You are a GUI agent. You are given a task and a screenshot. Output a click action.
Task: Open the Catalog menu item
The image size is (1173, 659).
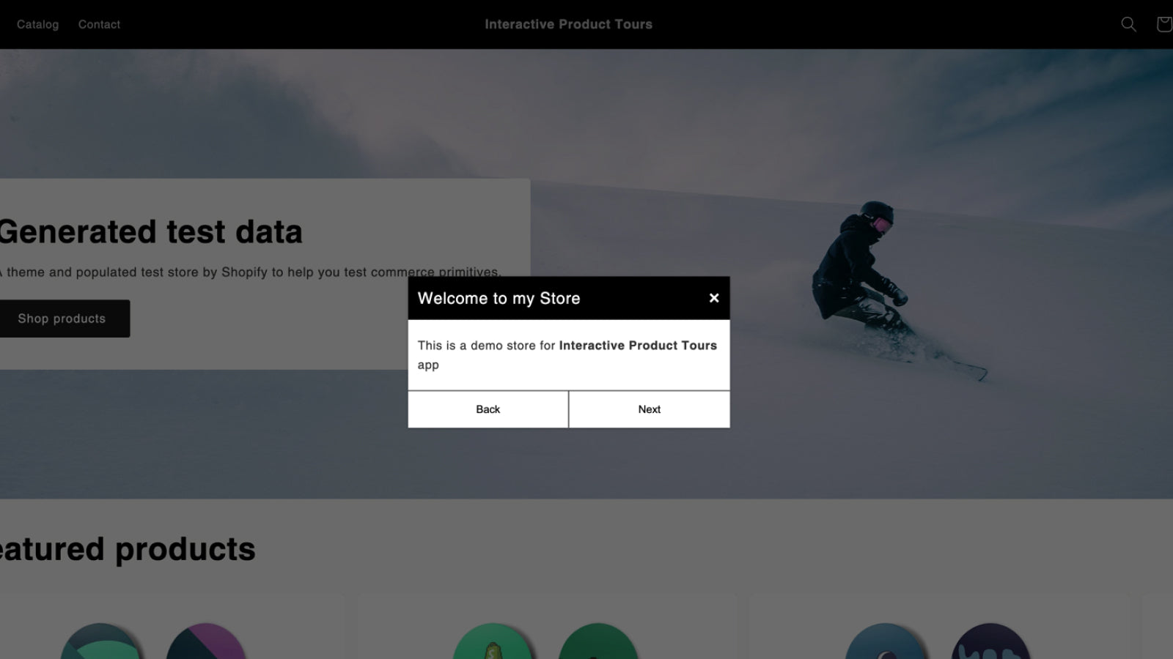[38, 24]
